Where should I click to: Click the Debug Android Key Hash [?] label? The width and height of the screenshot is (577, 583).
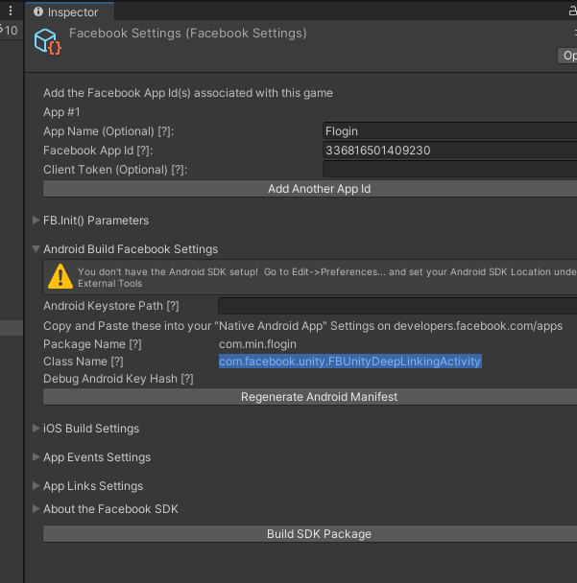[x=118, y=379]
